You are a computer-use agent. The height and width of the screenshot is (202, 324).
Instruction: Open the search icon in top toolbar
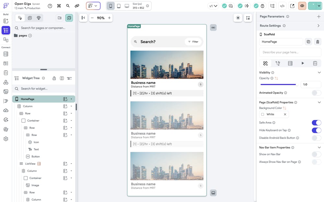[68, 6]
